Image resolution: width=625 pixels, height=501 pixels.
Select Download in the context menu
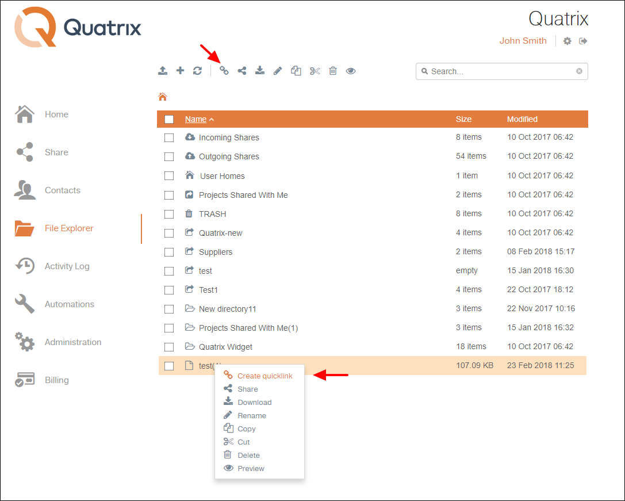pyautogui.click(x=248, y=402)
